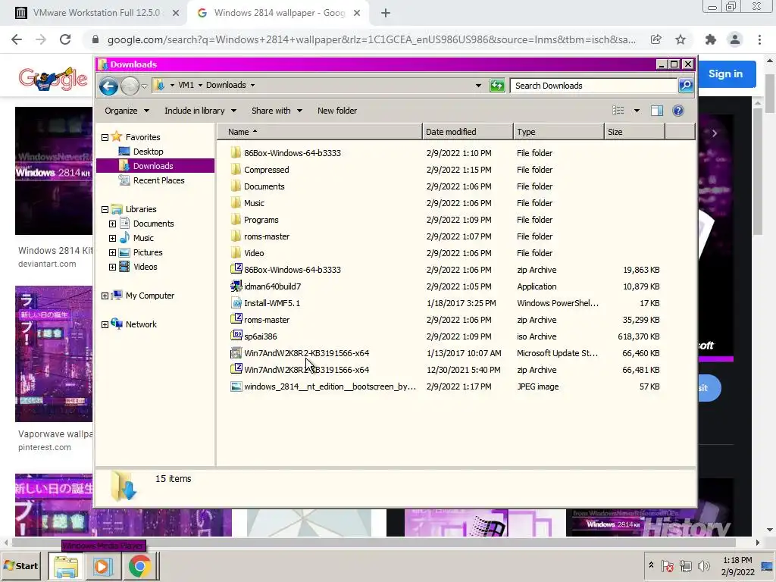Open Chrome from the taskbar
Screen dimensions: 776x582
point(140,566)
